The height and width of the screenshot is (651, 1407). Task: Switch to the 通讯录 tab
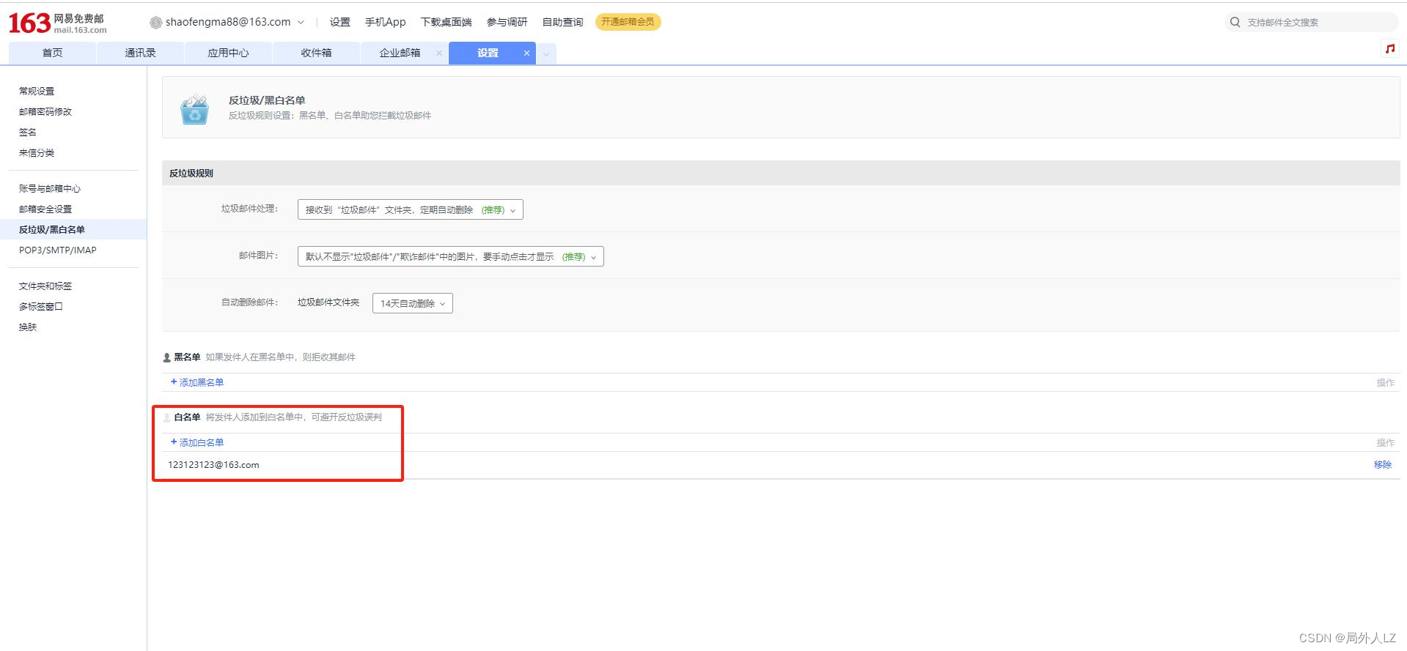(x=140, y=53)
